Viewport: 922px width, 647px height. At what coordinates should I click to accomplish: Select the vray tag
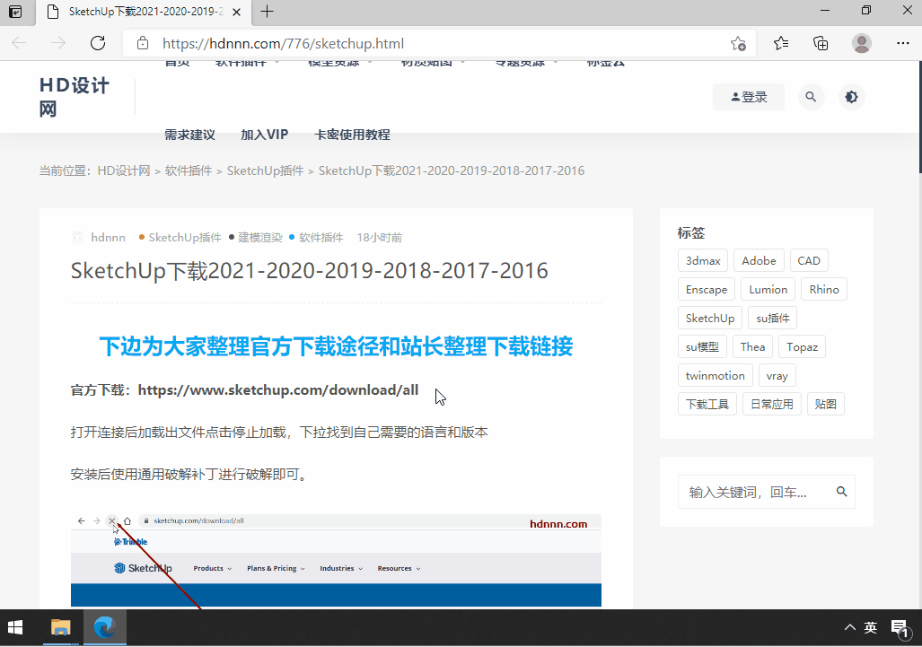[777, 376]
